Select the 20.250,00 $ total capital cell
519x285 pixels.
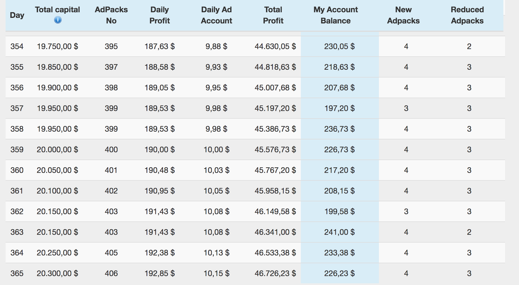pyautogui.click(x=57, y=253)
